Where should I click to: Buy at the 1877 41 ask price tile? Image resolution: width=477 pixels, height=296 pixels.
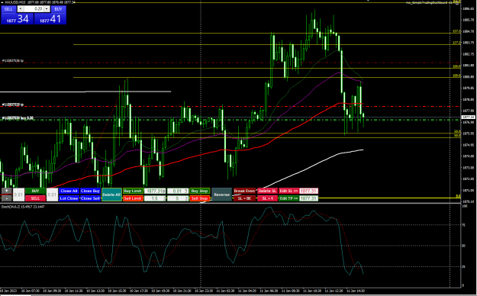[50, 19]
